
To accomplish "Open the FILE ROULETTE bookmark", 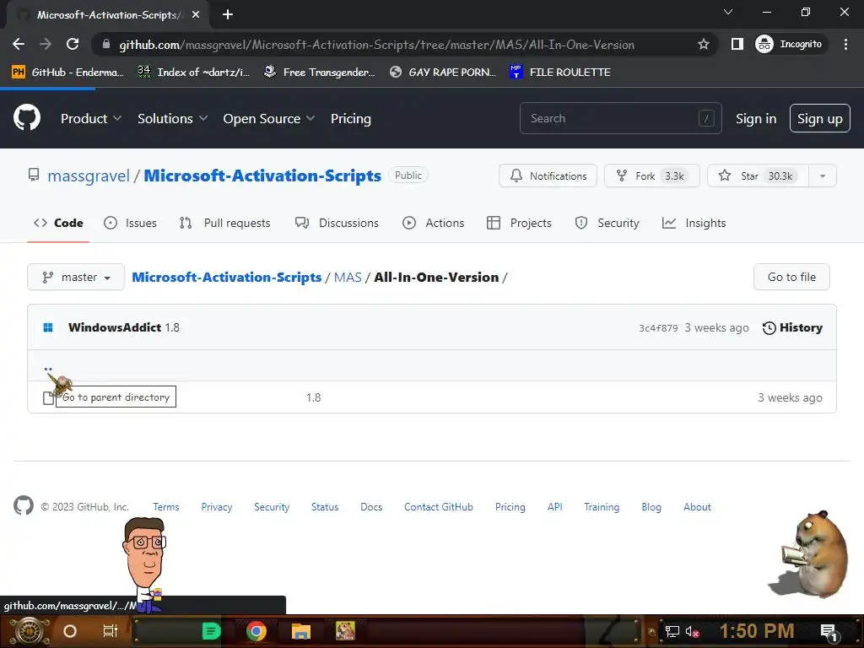I will click(x=560, y=73).
